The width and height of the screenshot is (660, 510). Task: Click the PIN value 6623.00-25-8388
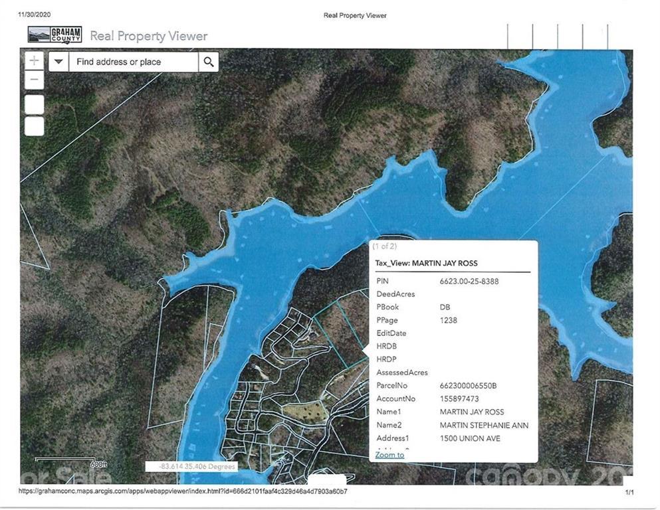click(469, 282)
